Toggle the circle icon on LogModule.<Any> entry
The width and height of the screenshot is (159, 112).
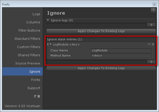(x=149, y=44)
